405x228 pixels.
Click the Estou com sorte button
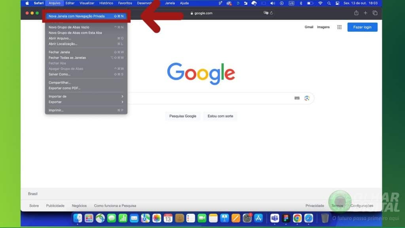point(220,116)
